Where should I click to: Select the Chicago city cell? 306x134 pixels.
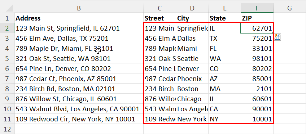[192, 99]
